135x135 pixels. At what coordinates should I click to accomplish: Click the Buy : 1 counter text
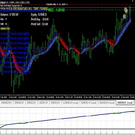[x=3, y=19]
